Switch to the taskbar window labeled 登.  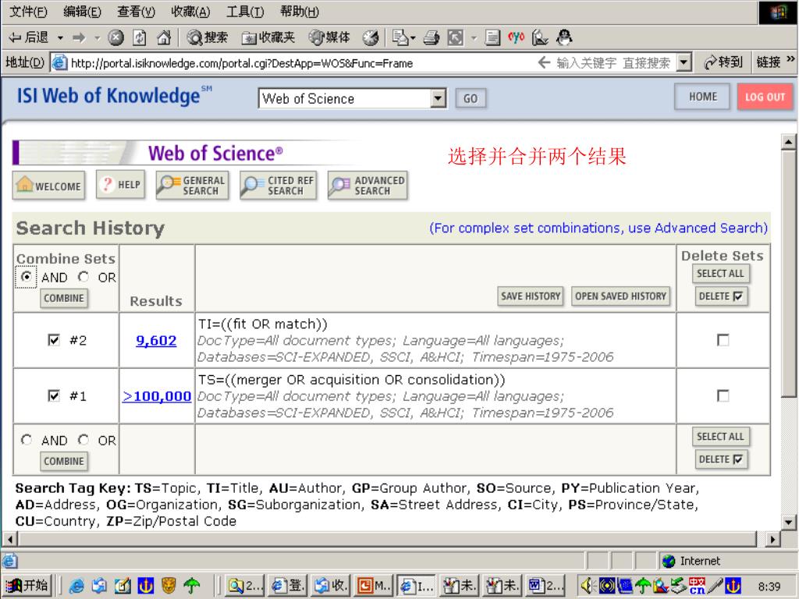(286, 586)
